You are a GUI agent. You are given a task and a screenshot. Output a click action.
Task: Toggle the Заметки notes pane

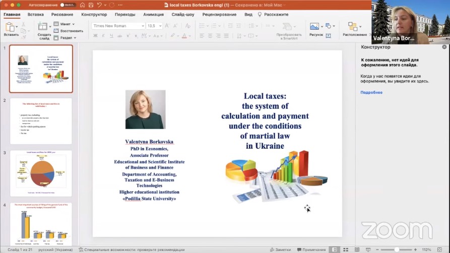(280, 249)
